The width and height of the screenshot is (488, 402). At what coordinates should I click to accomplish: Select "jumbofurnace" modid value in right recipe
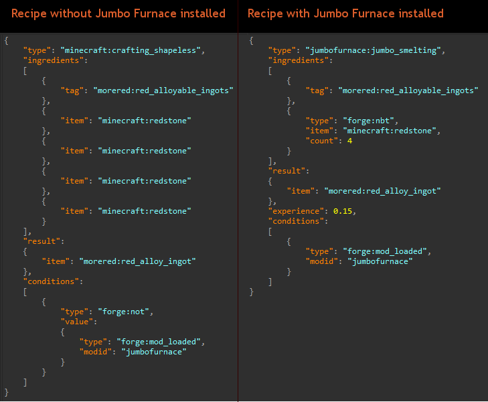[x=380, y=261]
